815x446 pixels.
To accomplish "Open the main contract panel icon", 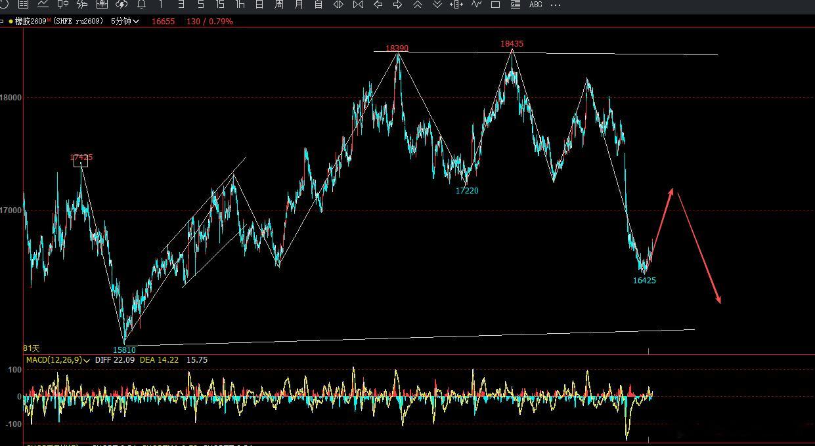I will coord(102,5).
